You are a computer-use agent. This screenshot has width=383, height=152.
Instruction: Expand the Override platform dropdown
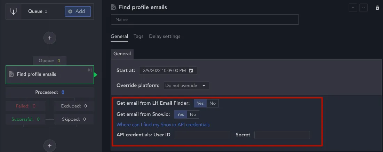pyautogui.click(x=186, y=86)
